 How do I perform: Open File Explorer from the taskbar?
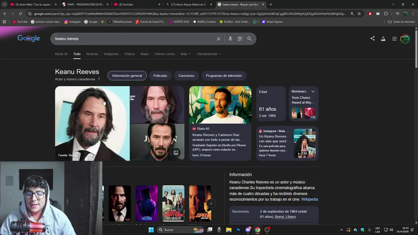pos(229,230)
